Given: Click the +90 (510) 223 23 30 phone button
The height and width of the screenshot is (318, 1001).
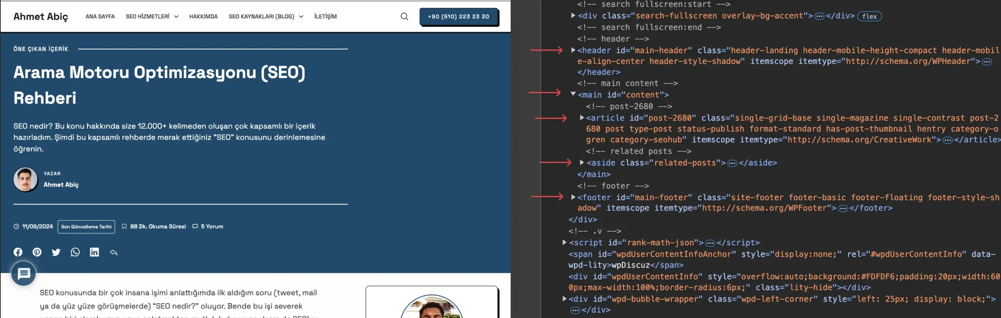Looking at the screenshot, I should click(459, 16).
